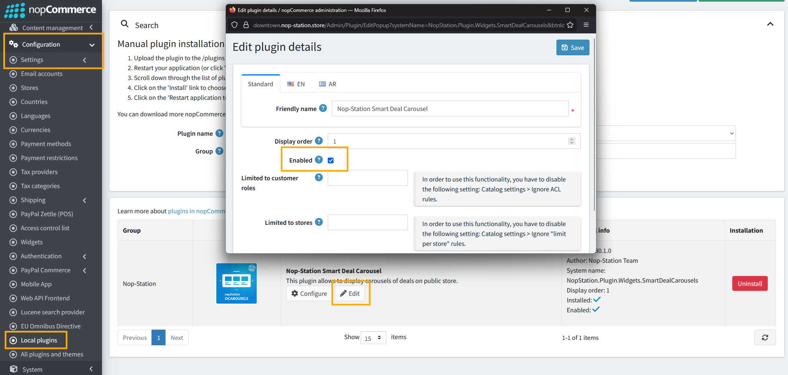Switch to the AR language tab
Image resolution: width=788 pixels, height=375 pixels.
pyautogui.click(x=327, y=84)
